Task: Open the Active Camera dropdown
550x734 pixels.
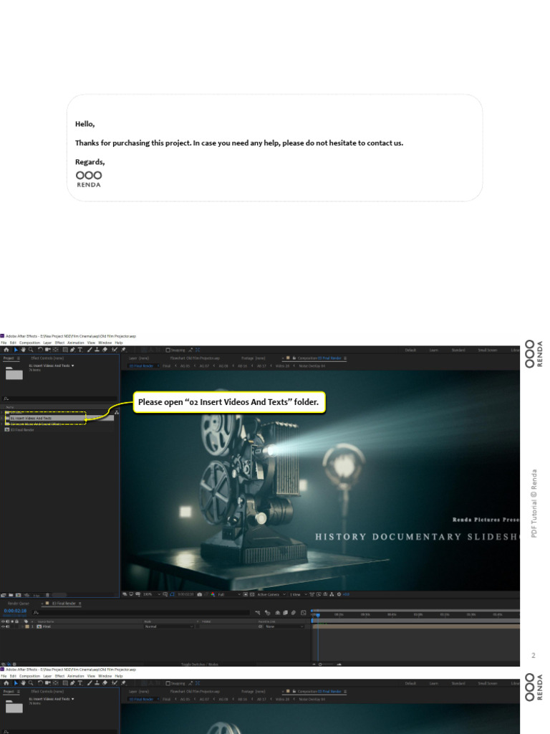Action: (271, 594)
